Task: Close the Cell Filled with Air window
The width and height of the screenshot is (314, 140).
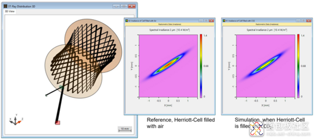Action: pos(212,21)
